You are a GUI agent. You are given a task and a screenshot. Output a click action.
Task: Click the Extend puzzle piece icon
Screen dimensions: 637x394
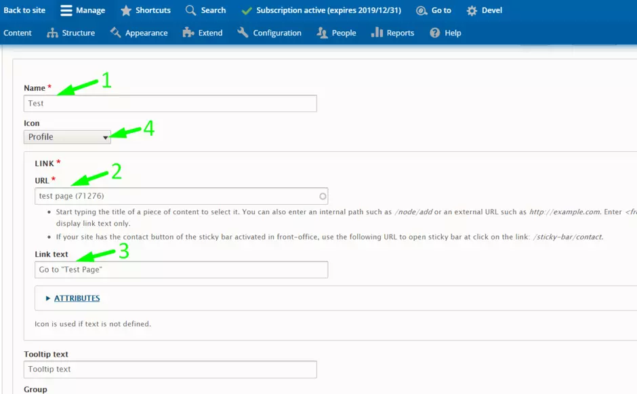click(x=188, y=33)
